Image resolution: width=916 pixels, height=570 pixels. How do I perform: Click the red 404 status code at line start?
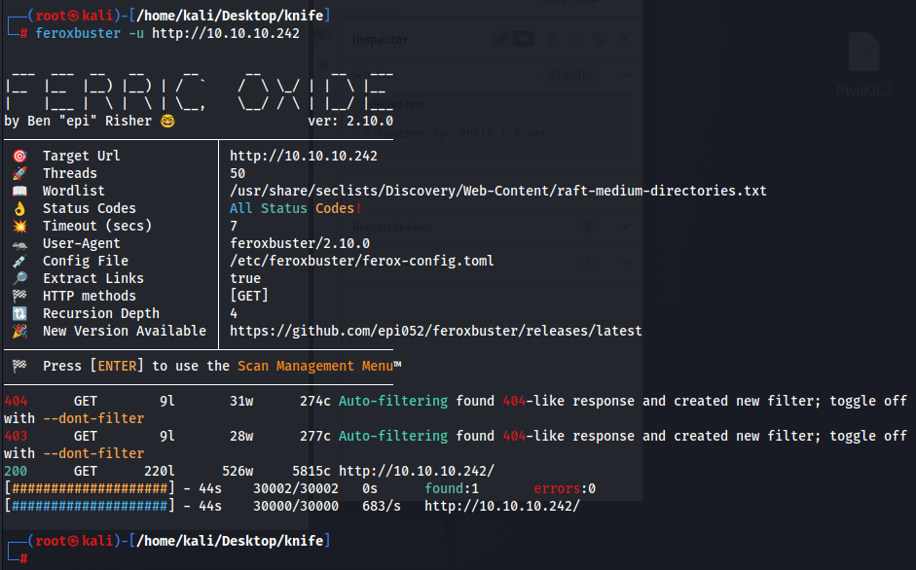16,401
